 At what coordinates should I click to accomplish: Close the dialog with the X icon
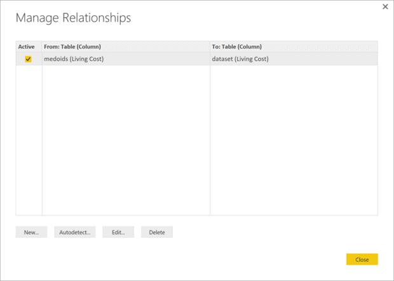pos(385,7)
